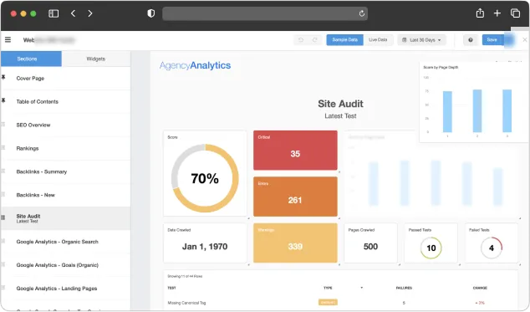Open the TYPE column sort arrow
Screen dimensions: 530x312
362,288
